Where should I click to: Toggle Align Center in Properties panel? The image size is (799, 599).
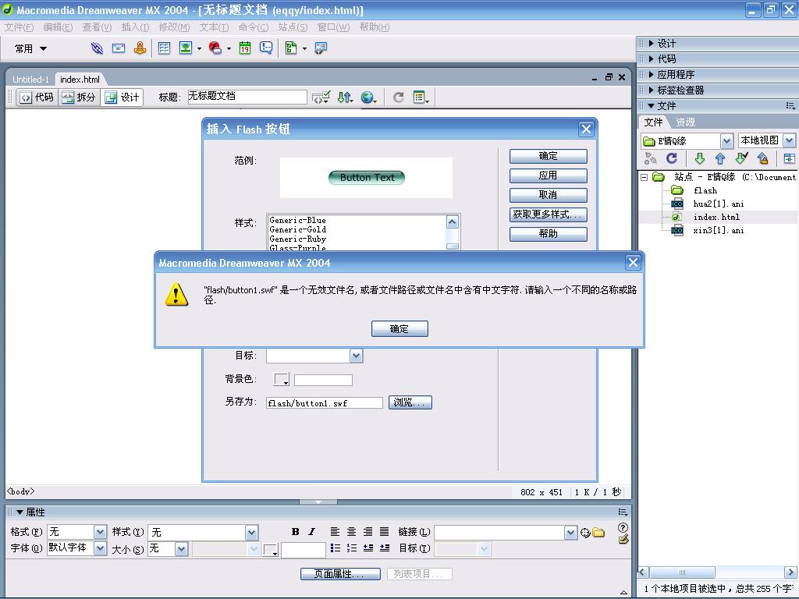(x=352, y=532)
